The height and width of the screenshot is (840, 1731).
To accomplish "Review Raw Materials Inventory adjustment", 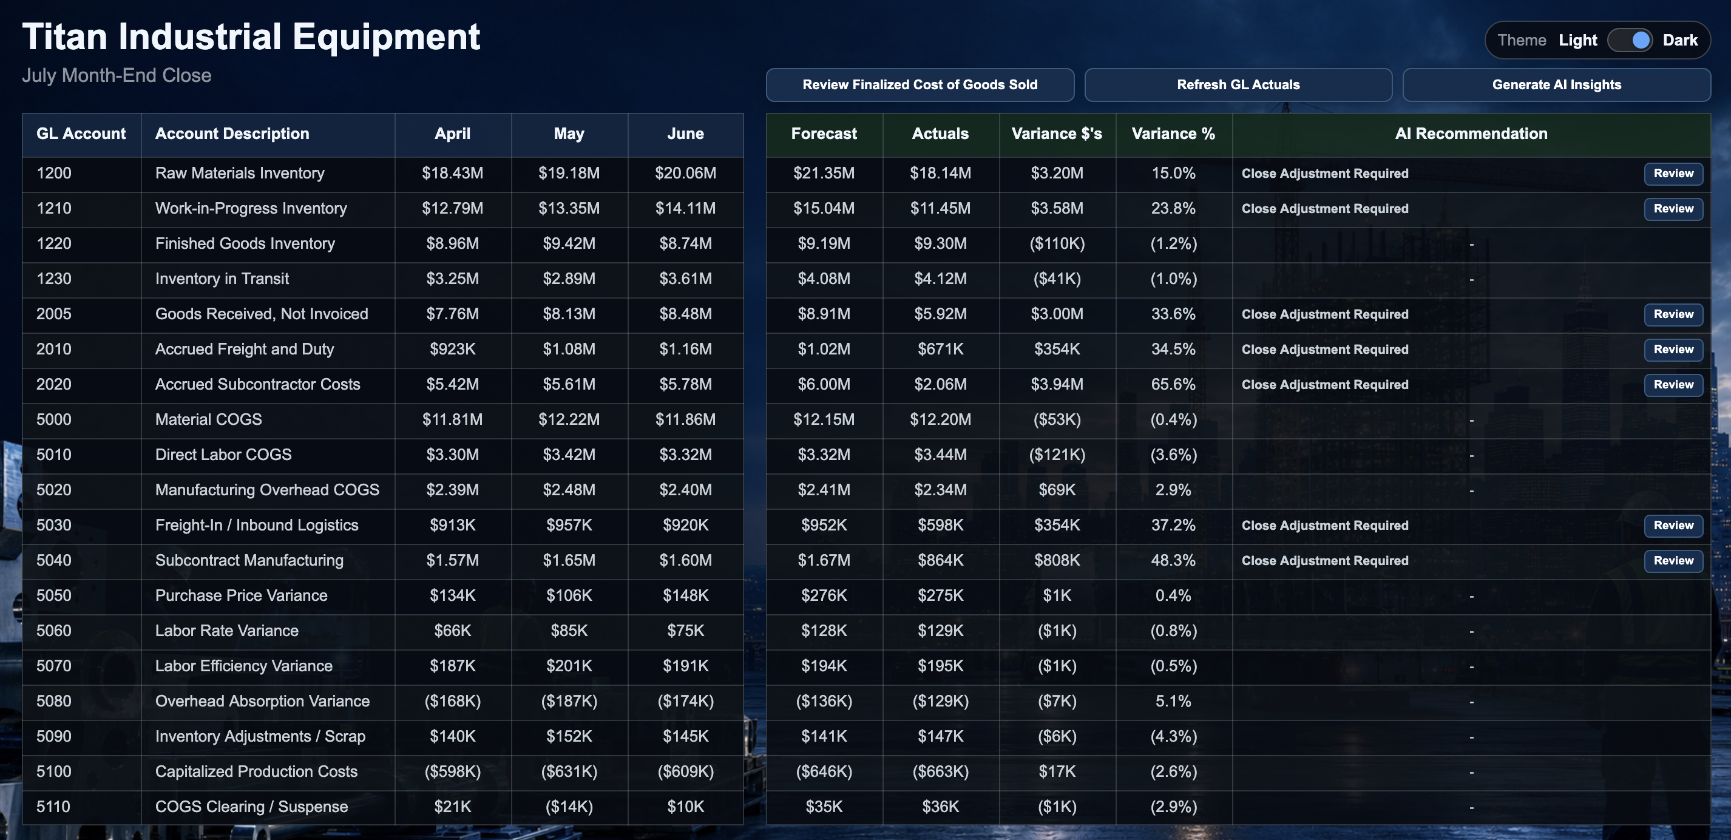I will click(1673, 174).
